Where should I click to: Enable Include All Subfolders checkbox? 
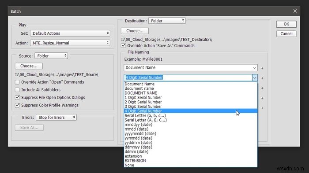pyautogui.click(x=17, y=90)
